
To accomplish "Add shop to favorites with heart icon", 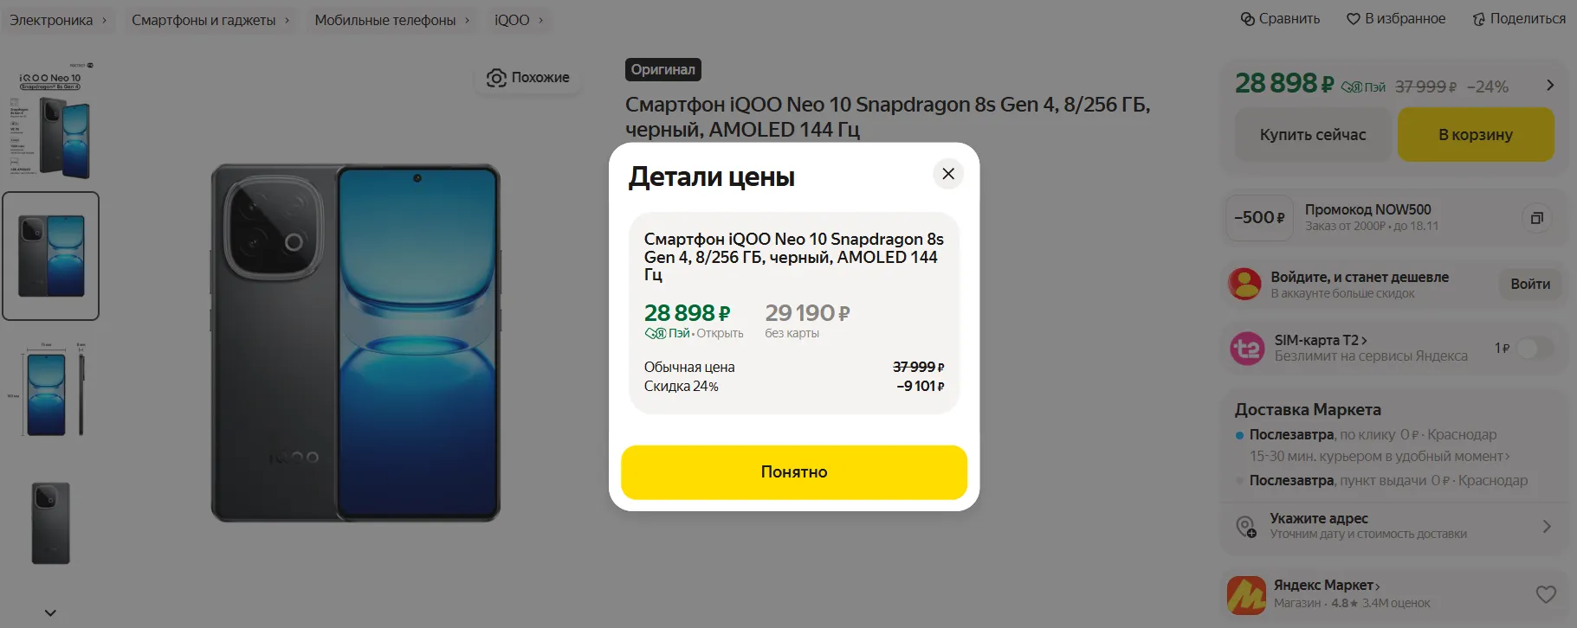I will coord(1545,594).
